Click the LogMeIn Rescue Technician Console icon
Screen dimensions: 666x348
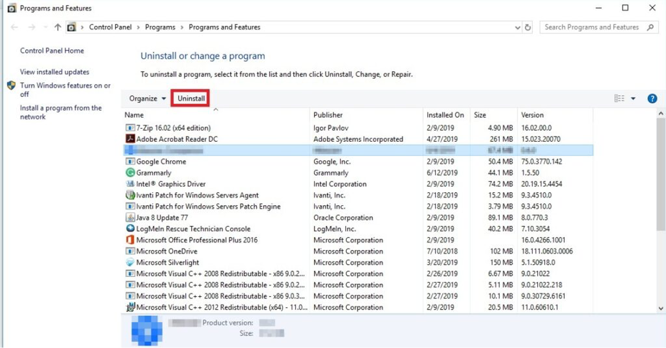click(x=130, y=229)
